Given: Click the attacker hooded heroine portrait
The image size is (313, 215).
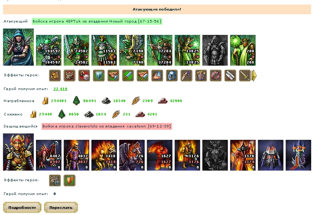Looking at the screenshot, I should 19,47.
